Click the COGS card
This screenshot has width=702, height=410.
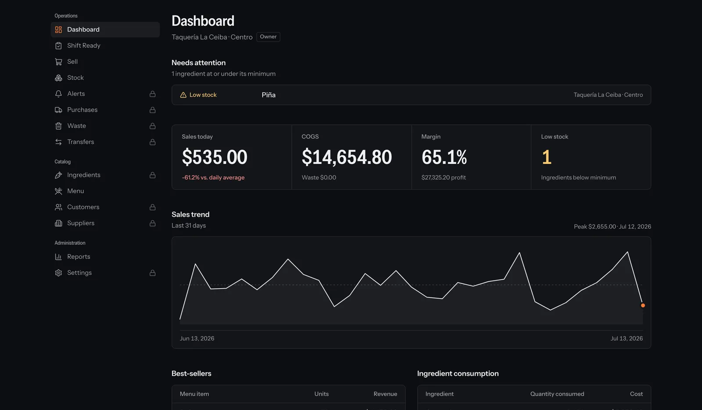[x=351, y=157]
